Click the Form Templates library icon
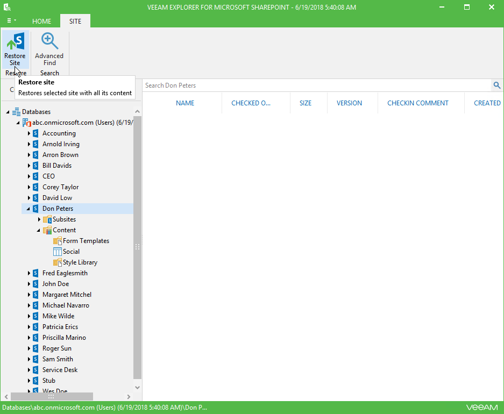The height and width of the screenshot is (414, 504). click(58, 241)
